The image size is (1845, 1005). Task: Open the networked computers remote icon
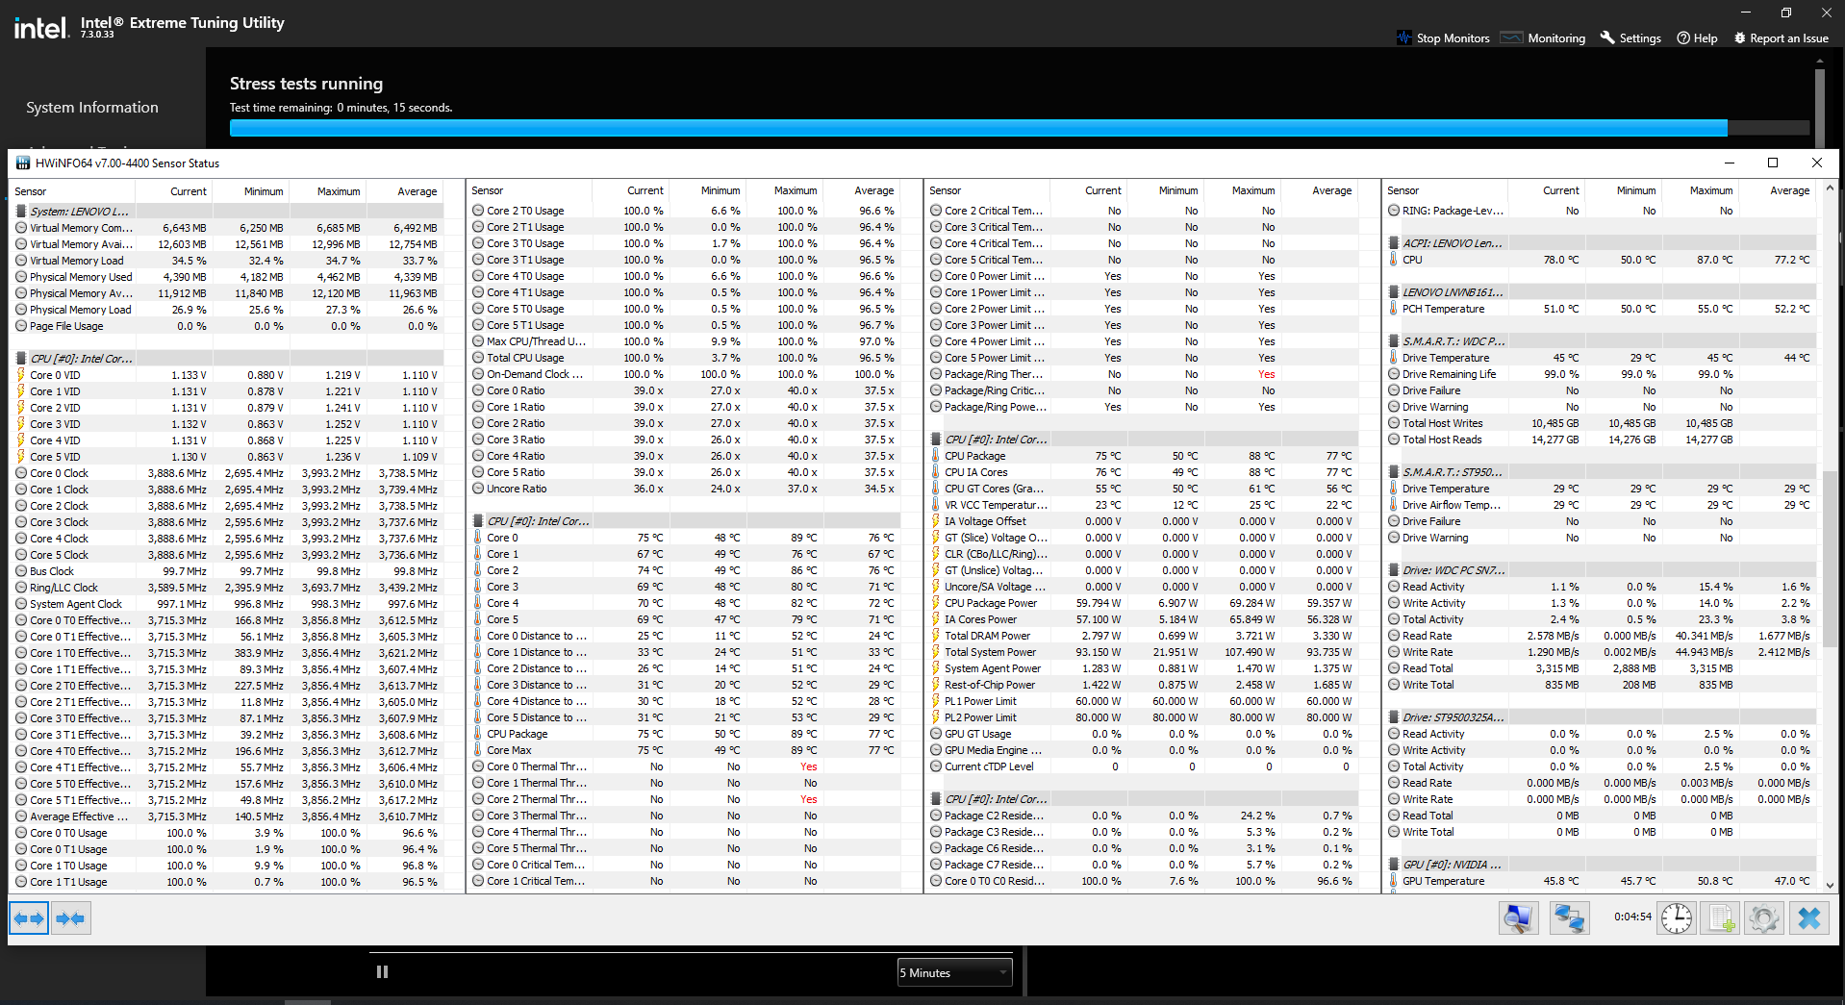pyautogui.click(x=1569, y=918)
